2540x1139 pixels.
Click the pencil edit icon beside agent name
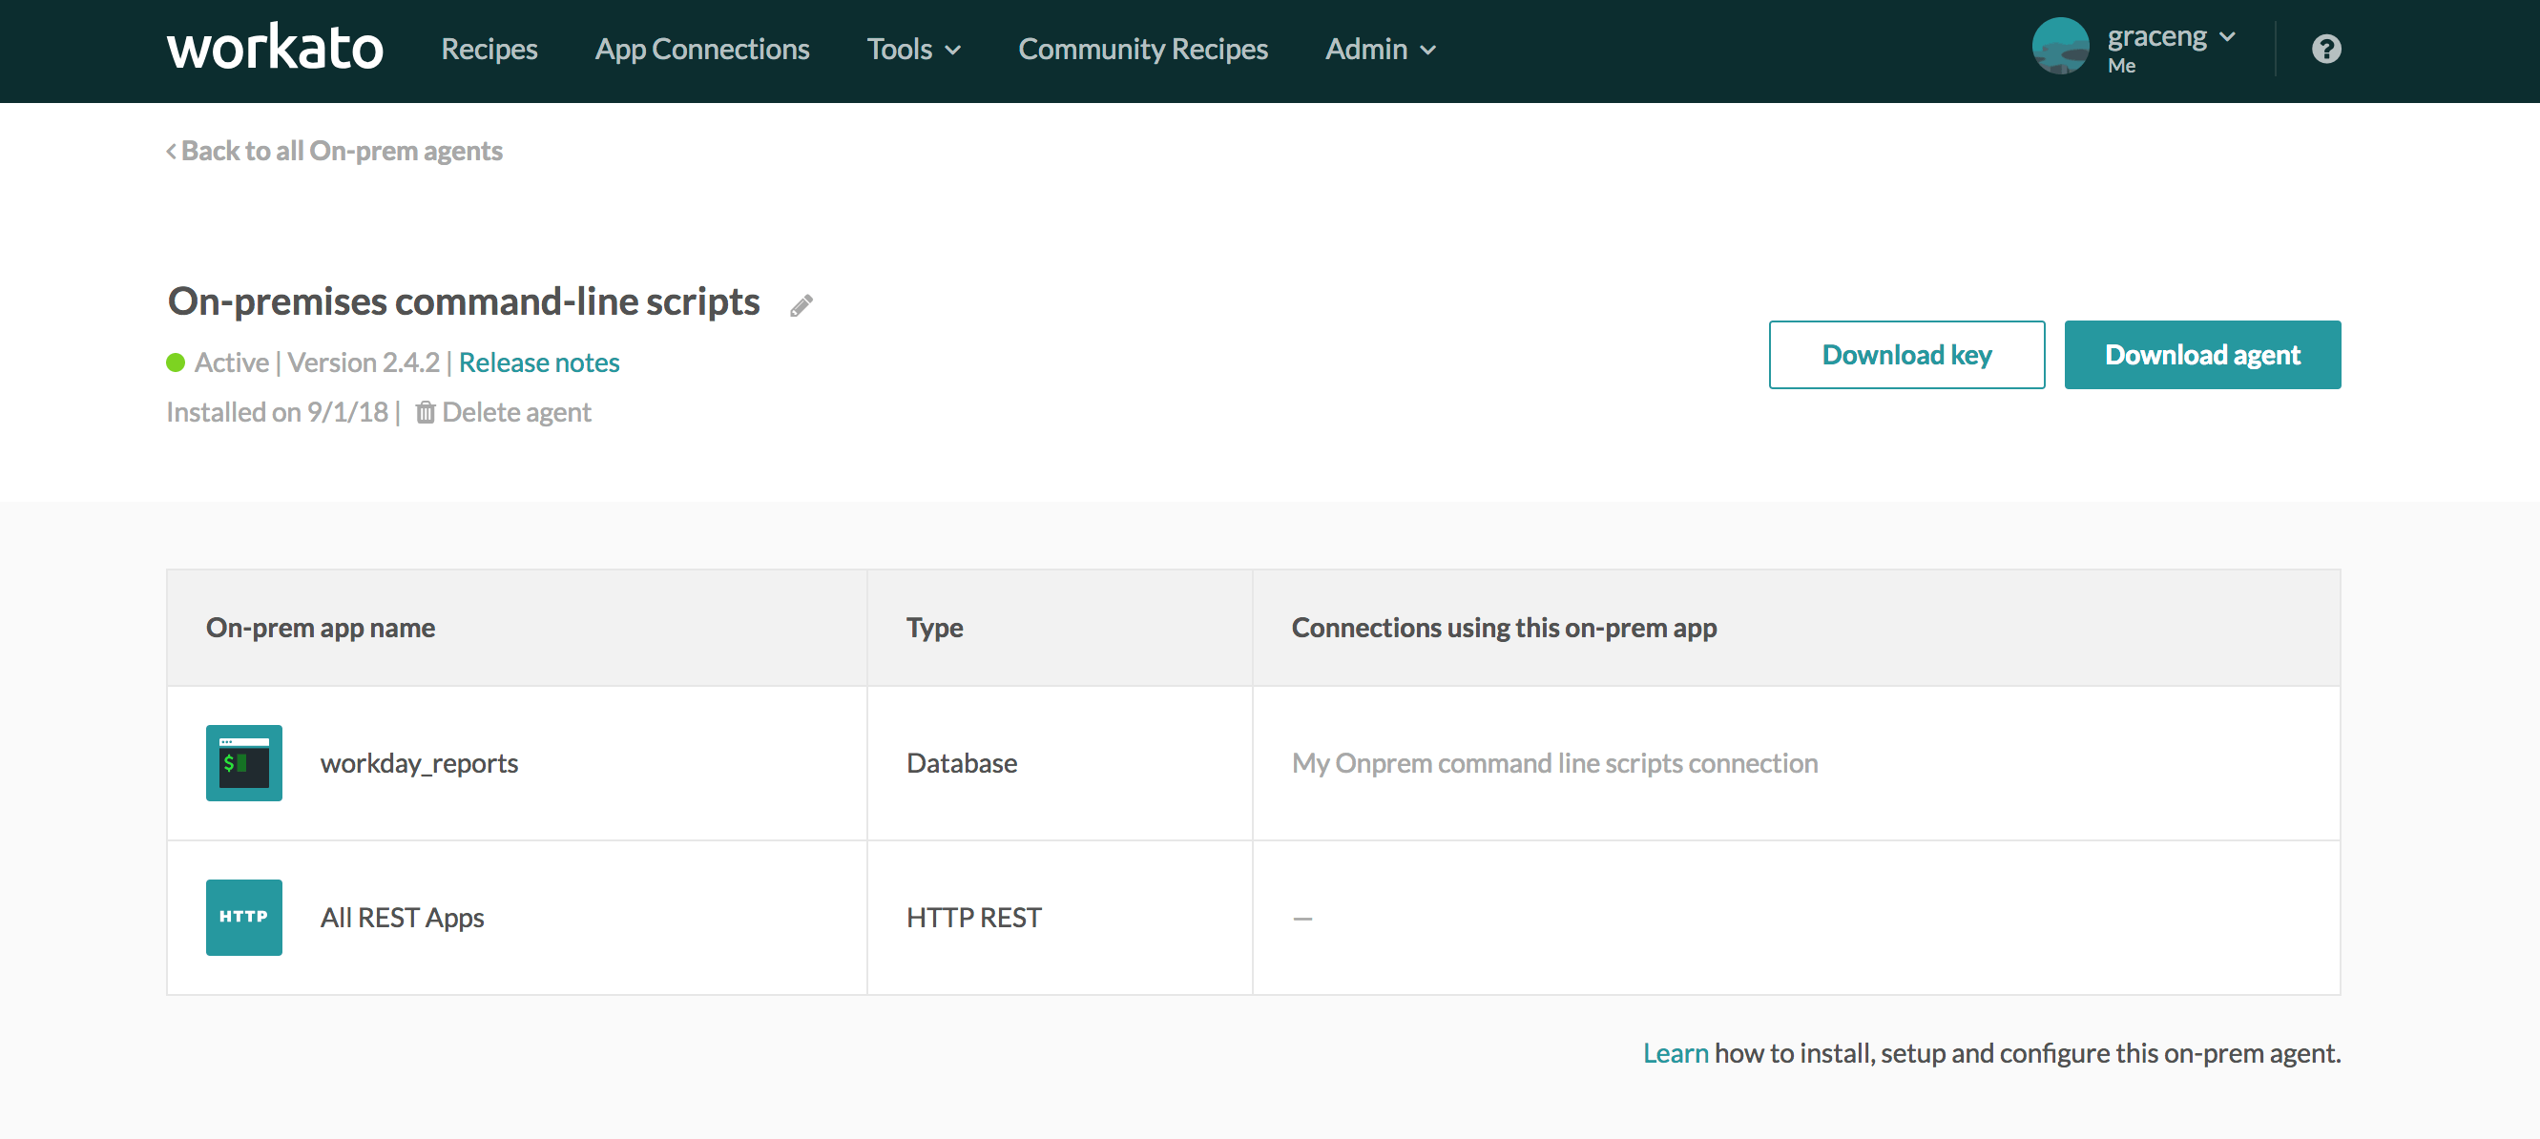(x=801, y=305)
